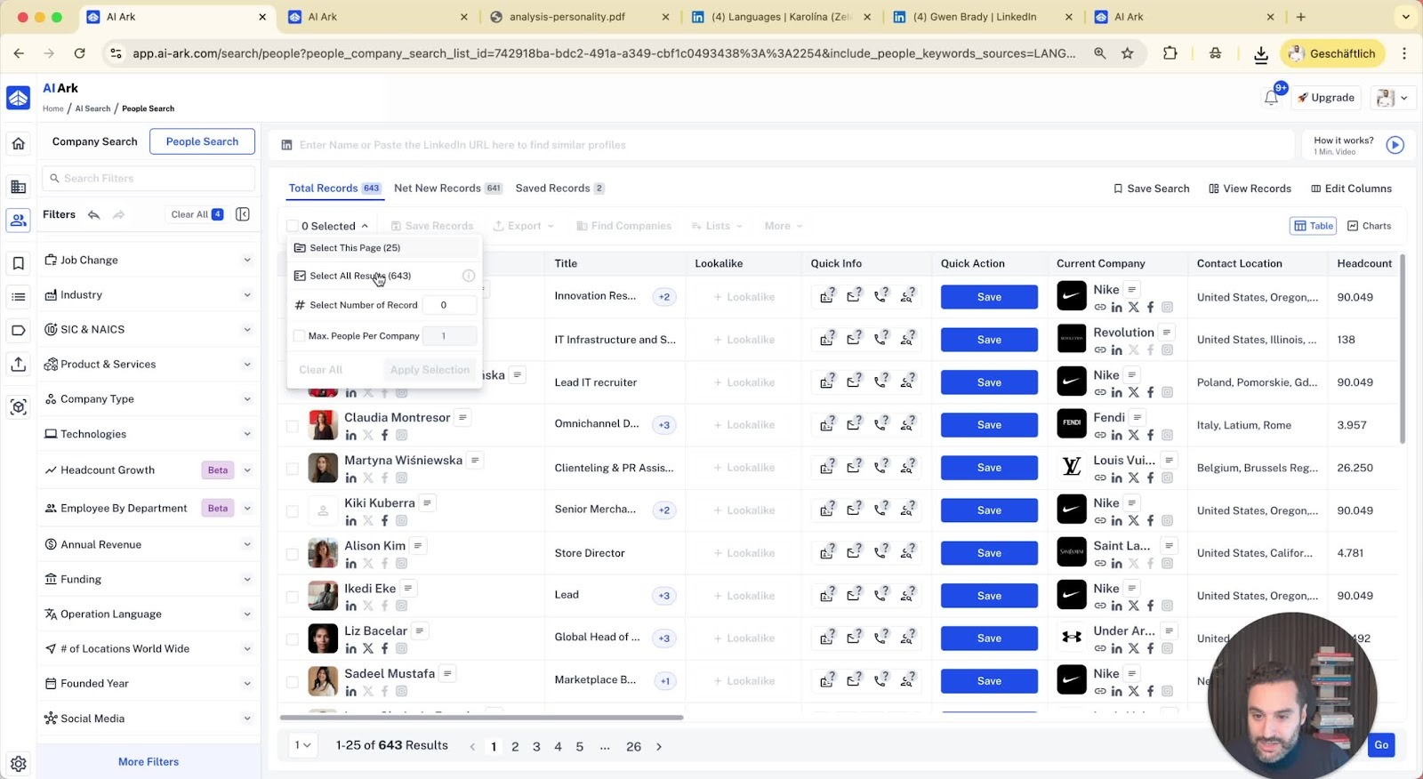
Task: Open browser downloads icon
Action: coord(1260,53)
